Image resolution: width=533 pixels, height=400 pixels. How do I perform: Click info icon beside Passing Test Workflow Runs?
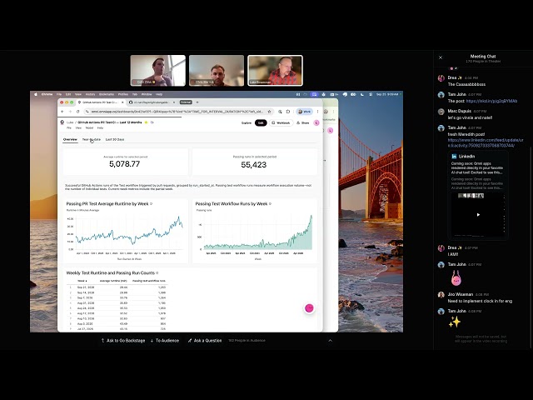point(270,203)
